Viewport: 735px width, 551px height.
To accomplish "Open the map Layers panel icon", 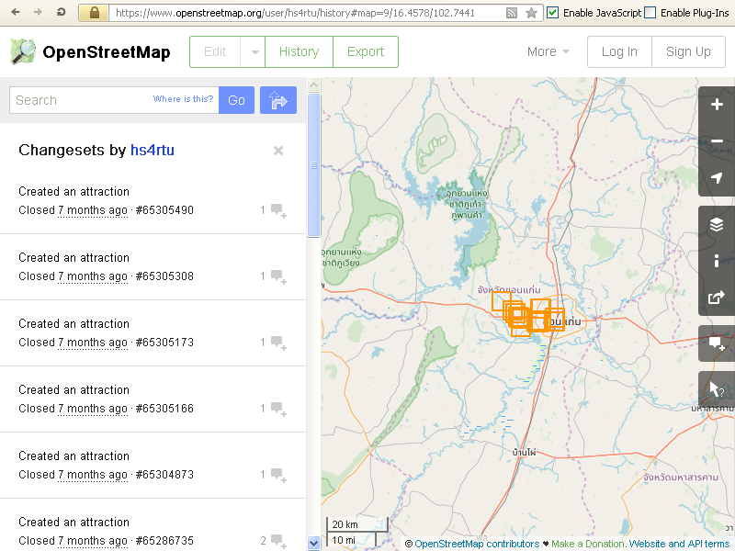I will (x=717, y=224).
